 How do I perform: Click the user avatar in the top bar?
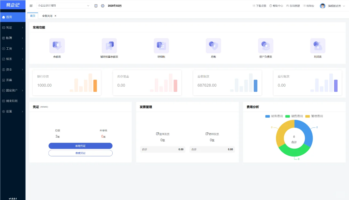click(x=323, y=6)
